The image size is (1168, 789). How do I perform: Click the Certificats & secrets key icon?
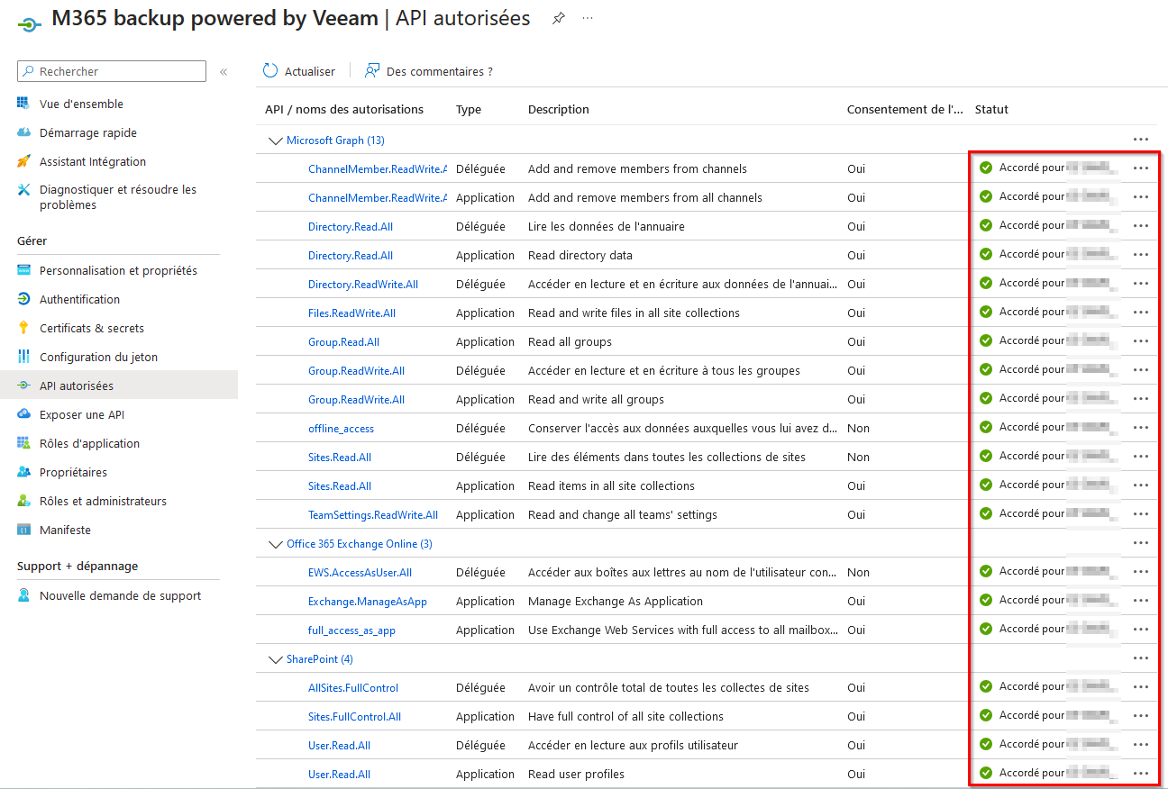[23, 328]
